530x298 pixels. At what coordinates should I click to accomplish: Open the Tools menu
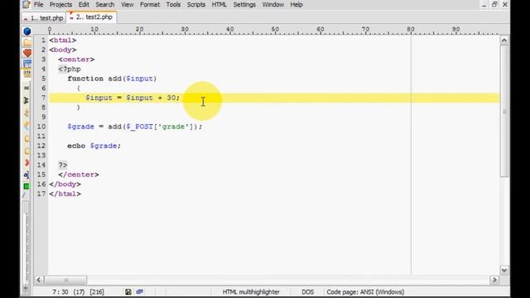pyautogui.click(x=173, y=5)
